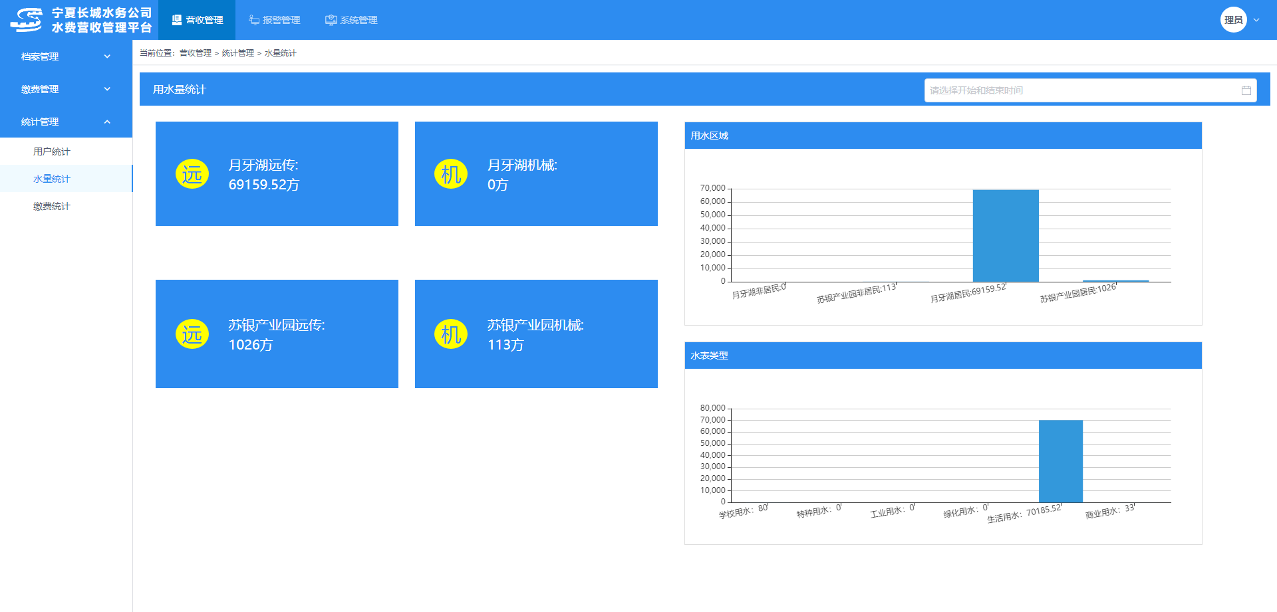Open the 营收管理 top tab
The height and width of the screenshot is (612, 1277).
tap(198, 20)
